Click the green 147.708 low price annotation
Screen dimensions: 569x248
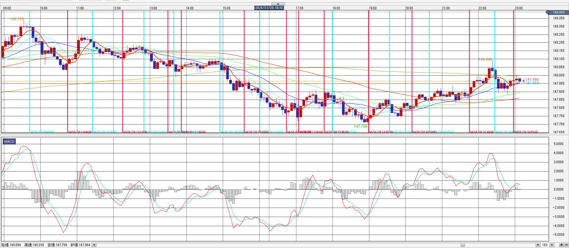[x=360, y=127]
